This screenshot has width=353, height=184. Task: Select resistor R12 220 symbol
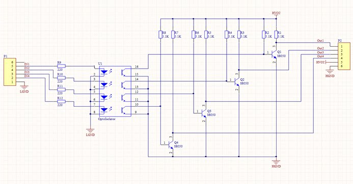pyautogui.click(x=61, y=102)
